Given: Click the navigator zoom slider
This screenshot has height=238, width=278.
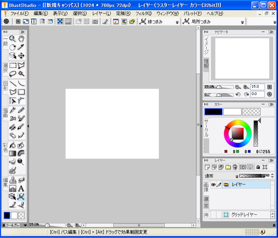Looking at the screenshot, I should pos(219,87).
